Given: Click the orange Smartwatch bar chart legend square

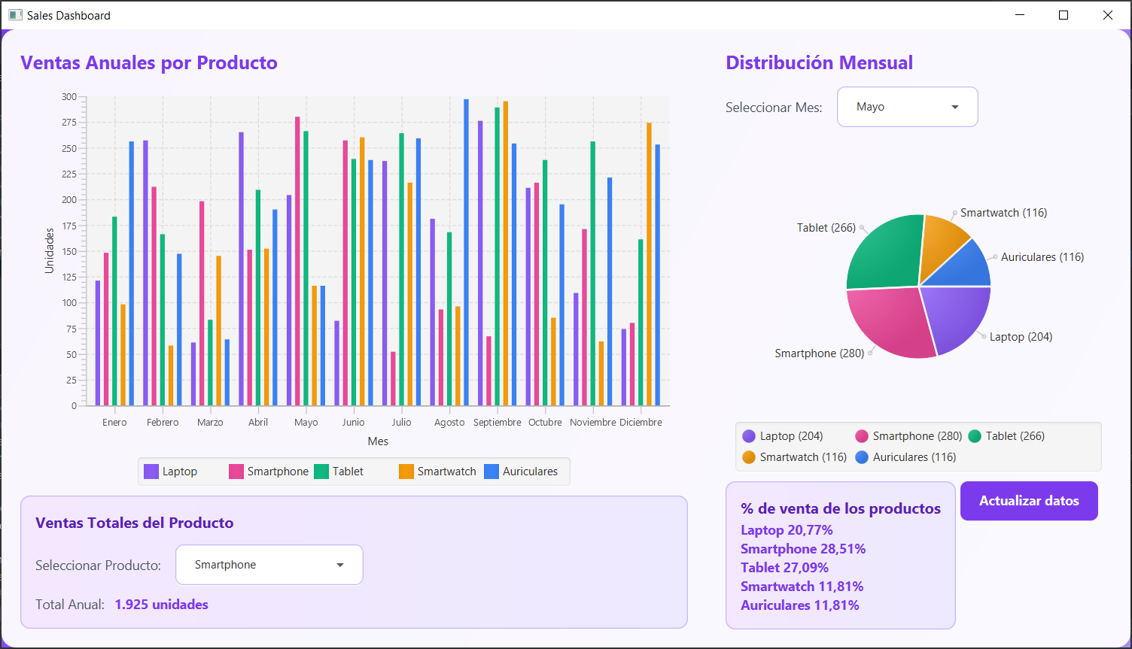Looking at the screenshot, I should click(x=406, y=472).
